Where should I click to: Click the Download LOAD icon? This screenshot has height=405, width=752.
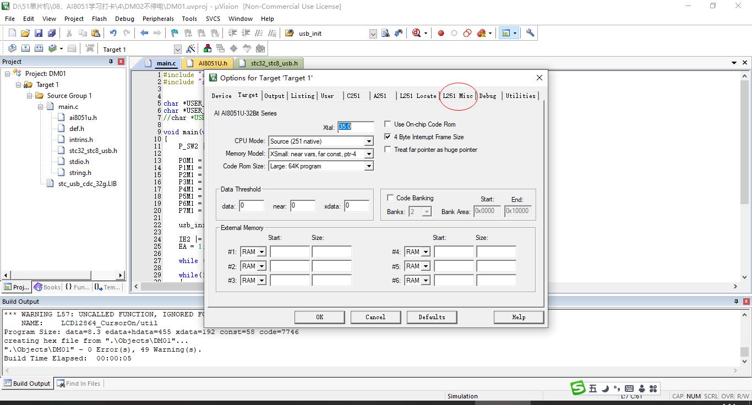coord(90,49)
